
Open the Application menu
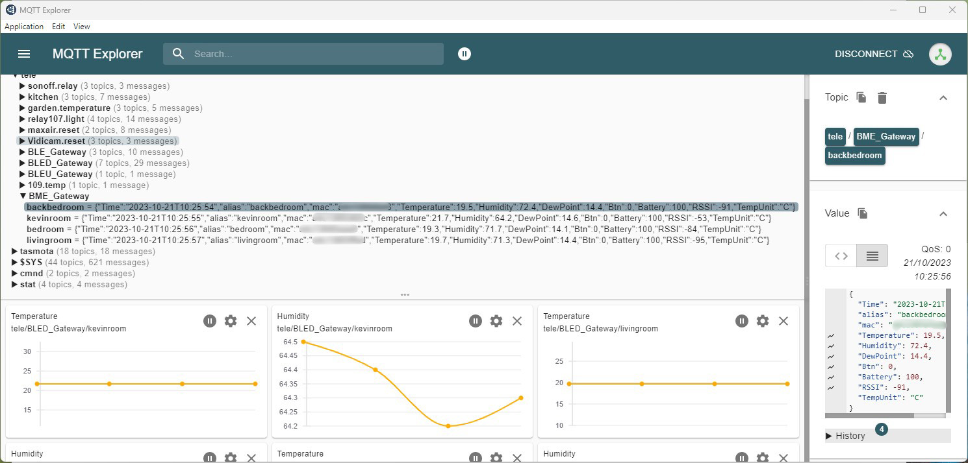[24, 27]
